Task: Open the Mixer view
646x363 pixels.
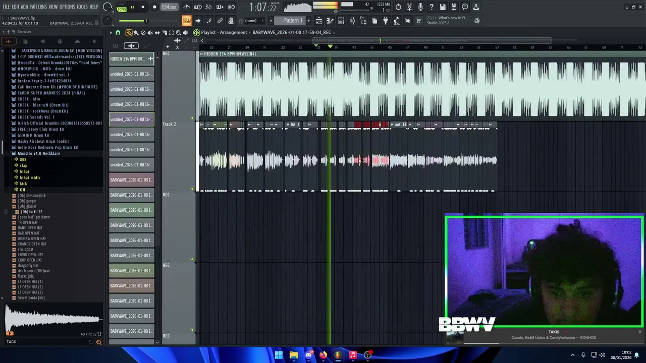Action: [x=352, y=21]
